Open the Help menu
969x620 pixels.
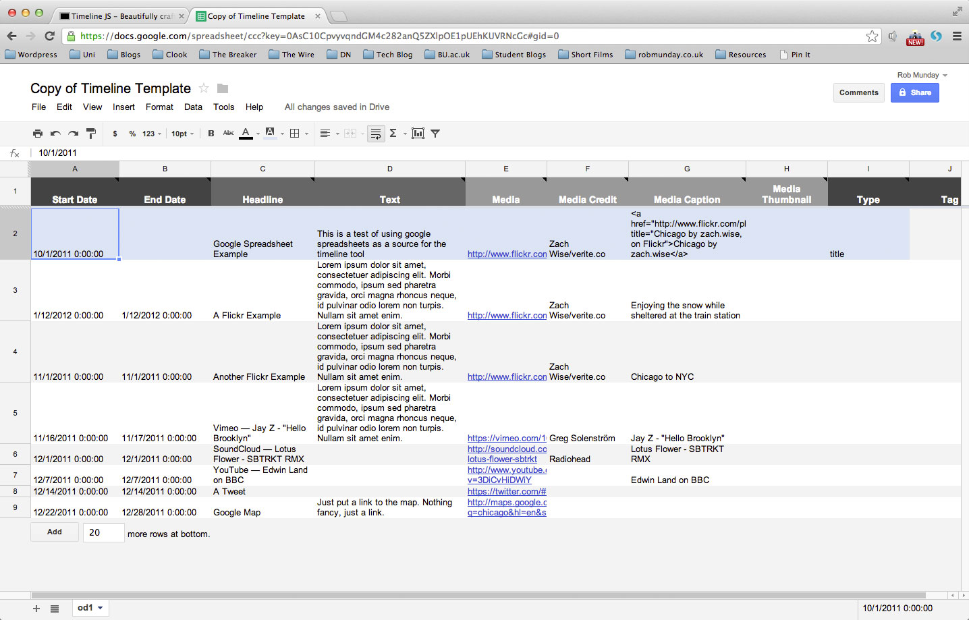coord(254,107)
